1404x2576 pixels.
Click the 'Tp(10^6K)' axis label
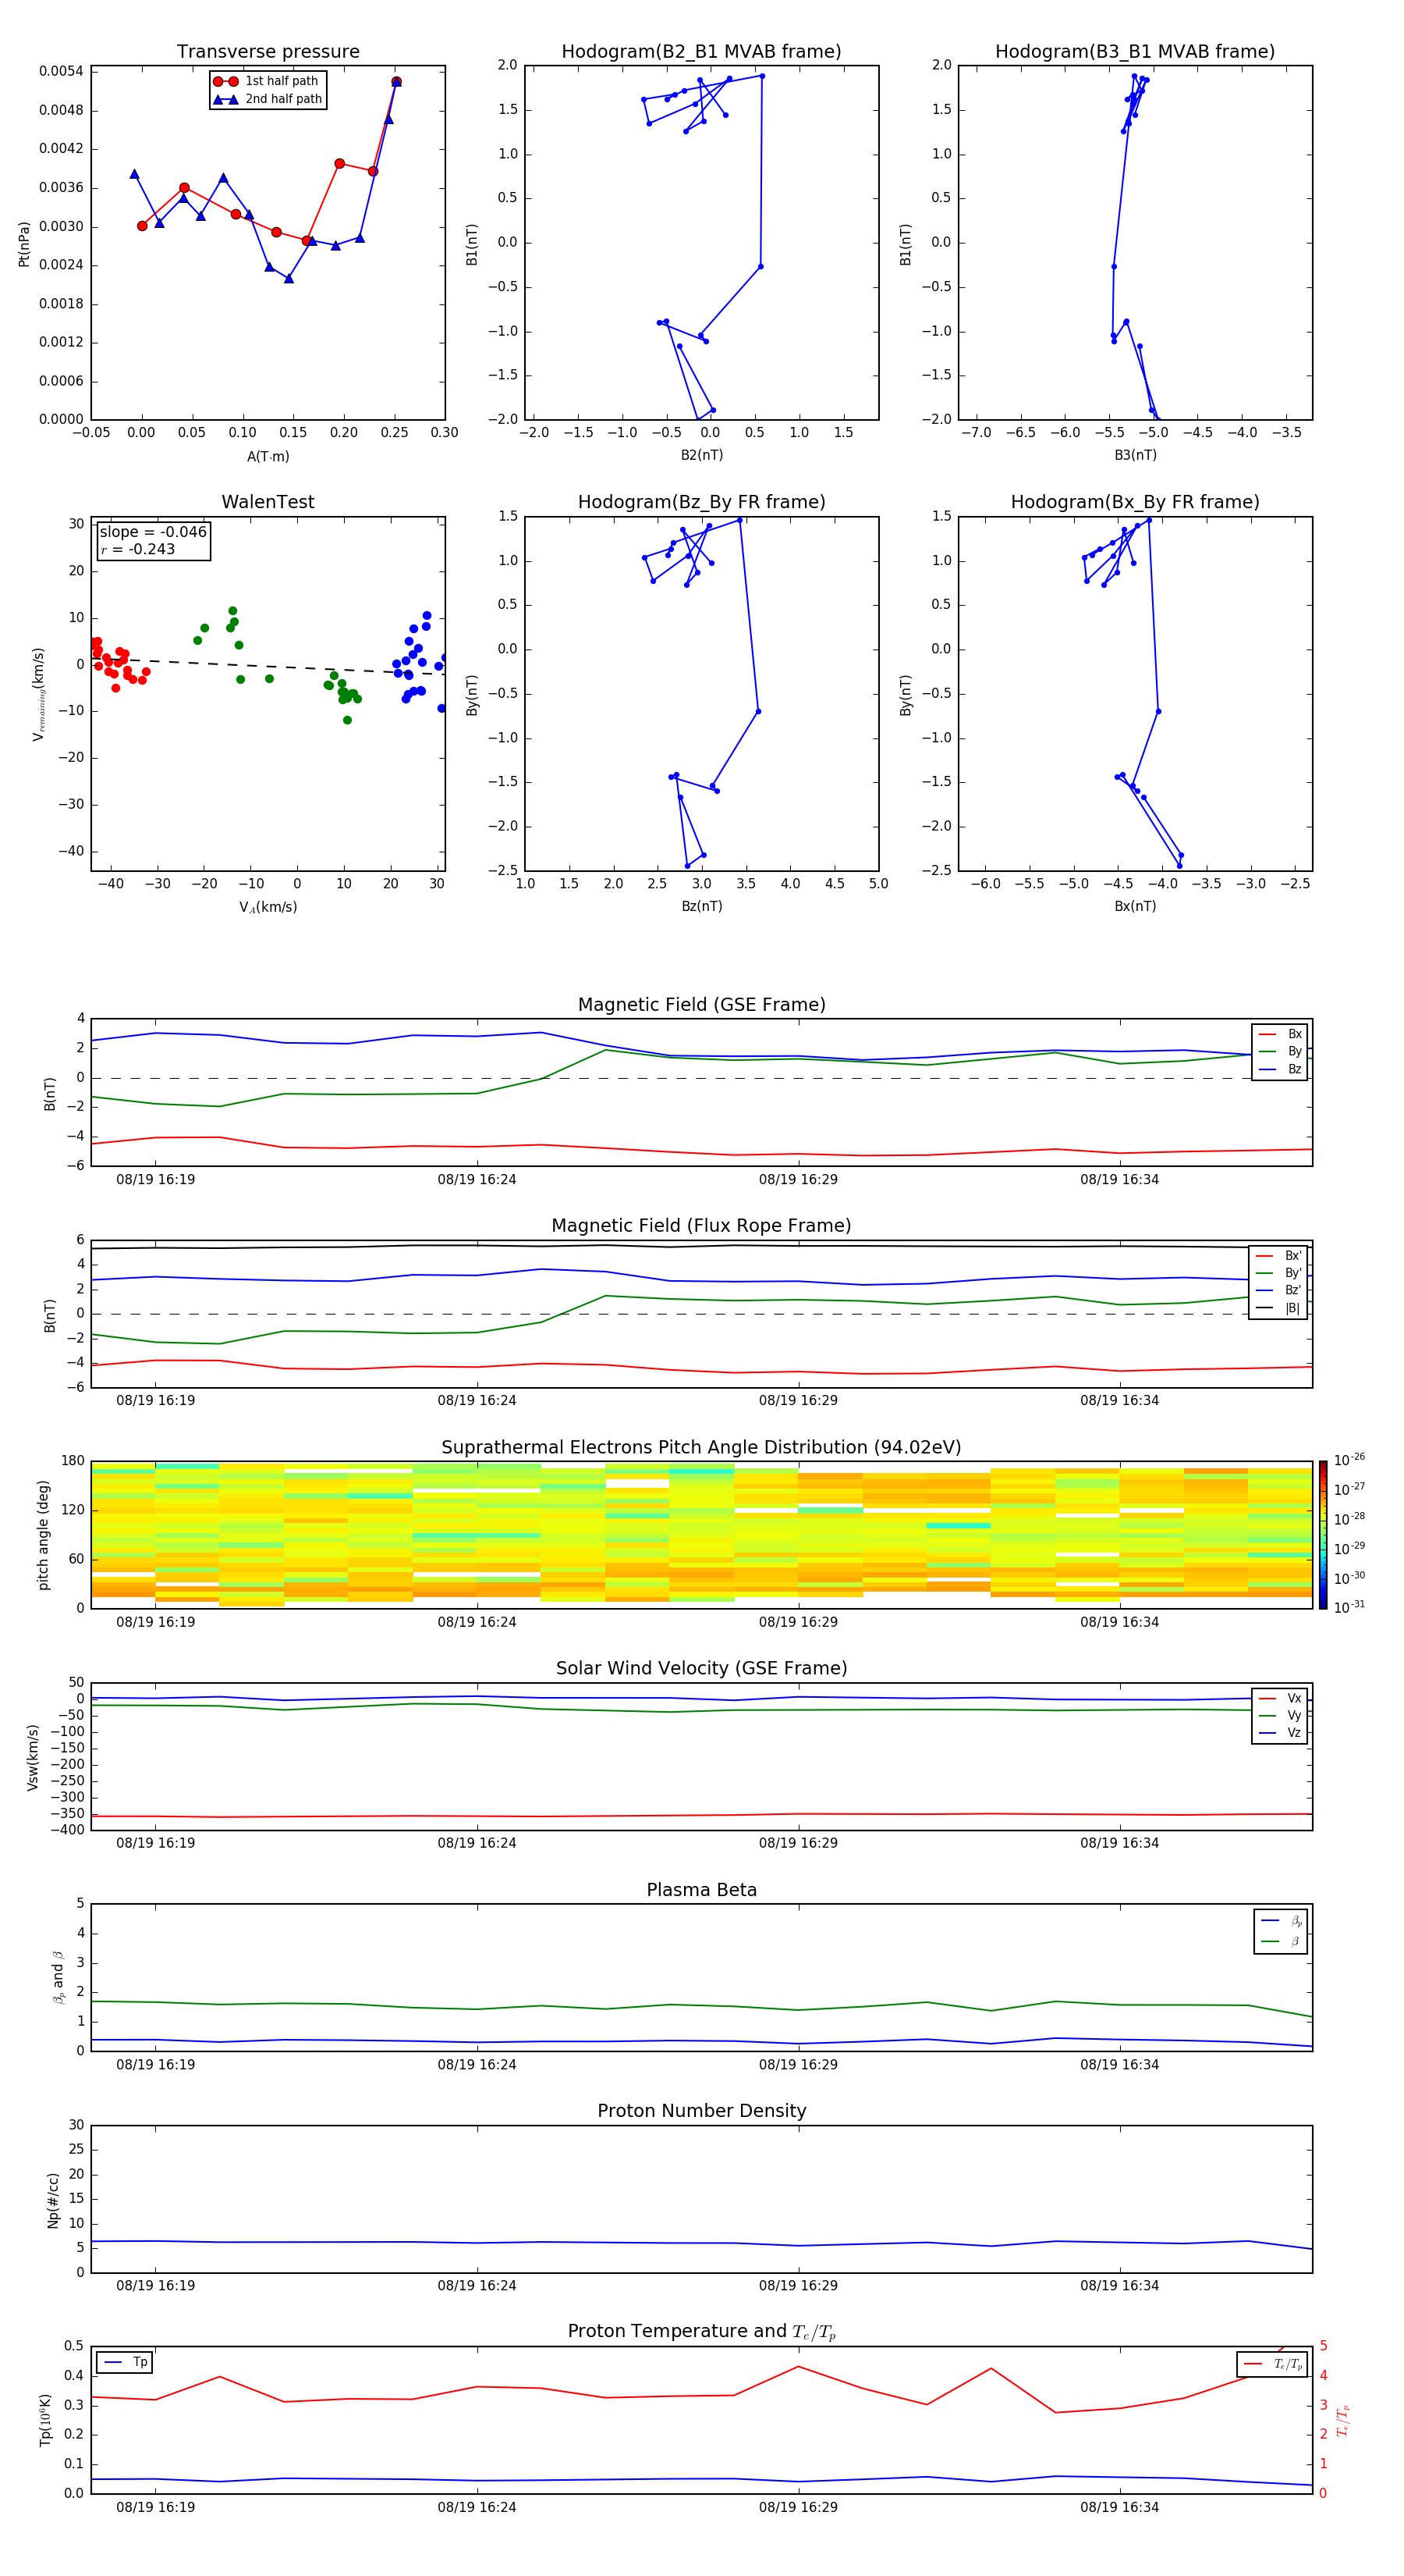[45, 2420]
